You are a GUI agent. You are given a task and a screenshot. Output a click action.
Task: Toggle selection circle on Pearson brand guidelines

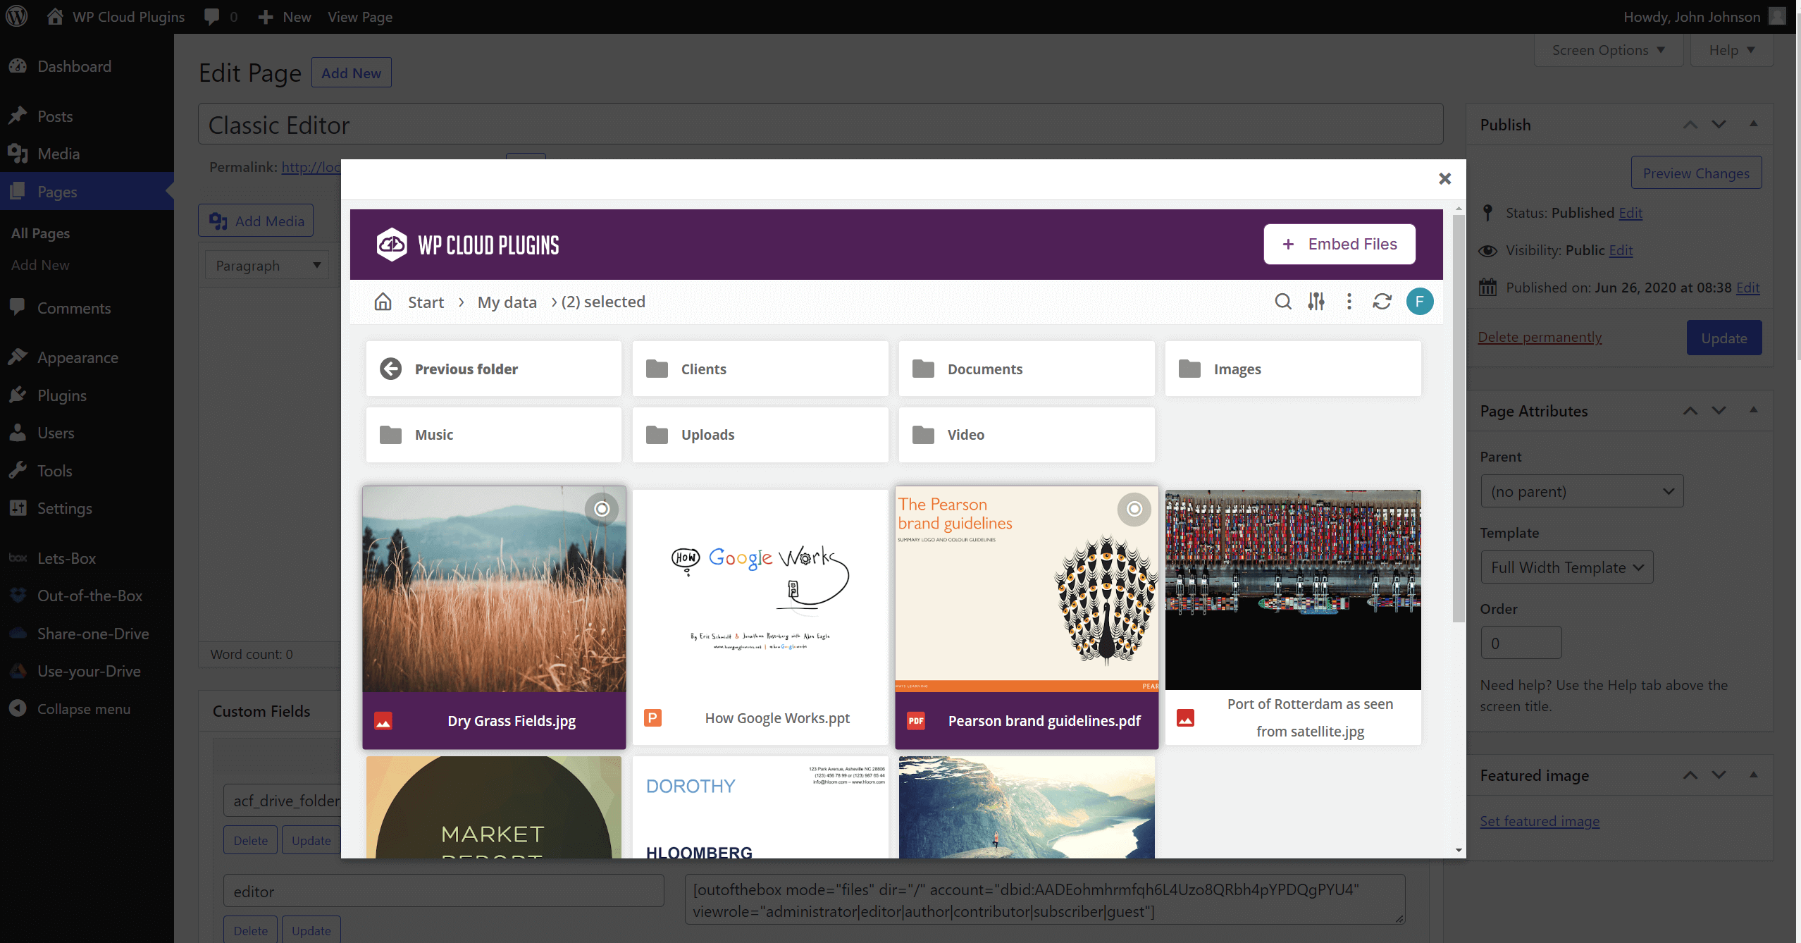1134,509
